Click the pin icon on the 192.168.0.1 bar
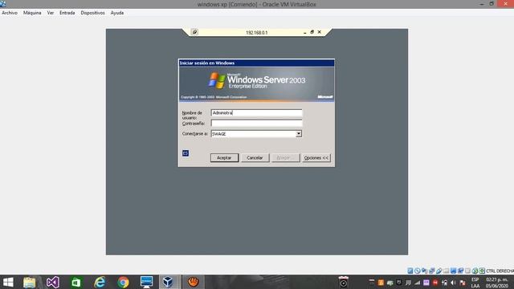The width and height of the screenshot is (514, 289). click(194, 32)
